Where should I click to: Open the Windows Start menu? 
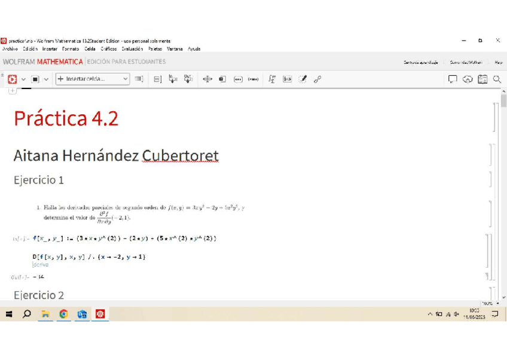[9, 314]
